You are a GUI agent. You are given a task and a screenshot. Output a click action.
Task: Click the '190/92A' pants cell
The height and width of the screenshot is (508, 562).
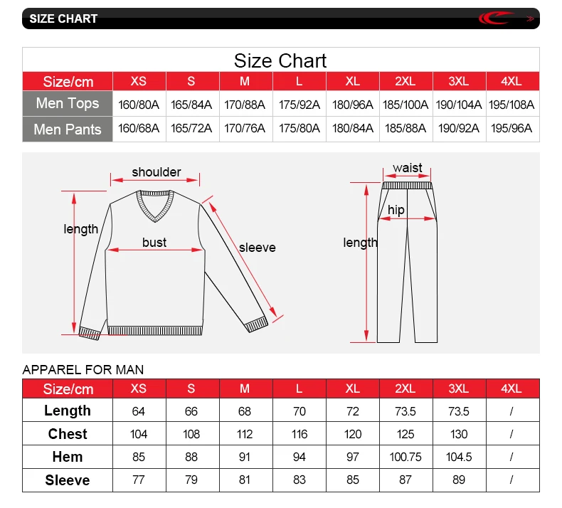[459, 128]
